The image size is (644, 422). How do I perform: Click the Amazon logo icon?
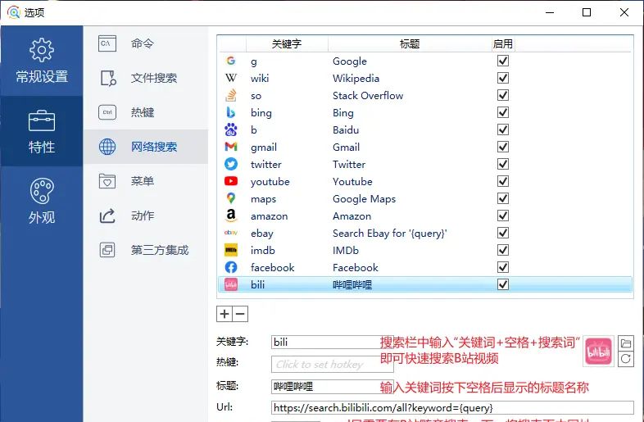tap(231, 216)
